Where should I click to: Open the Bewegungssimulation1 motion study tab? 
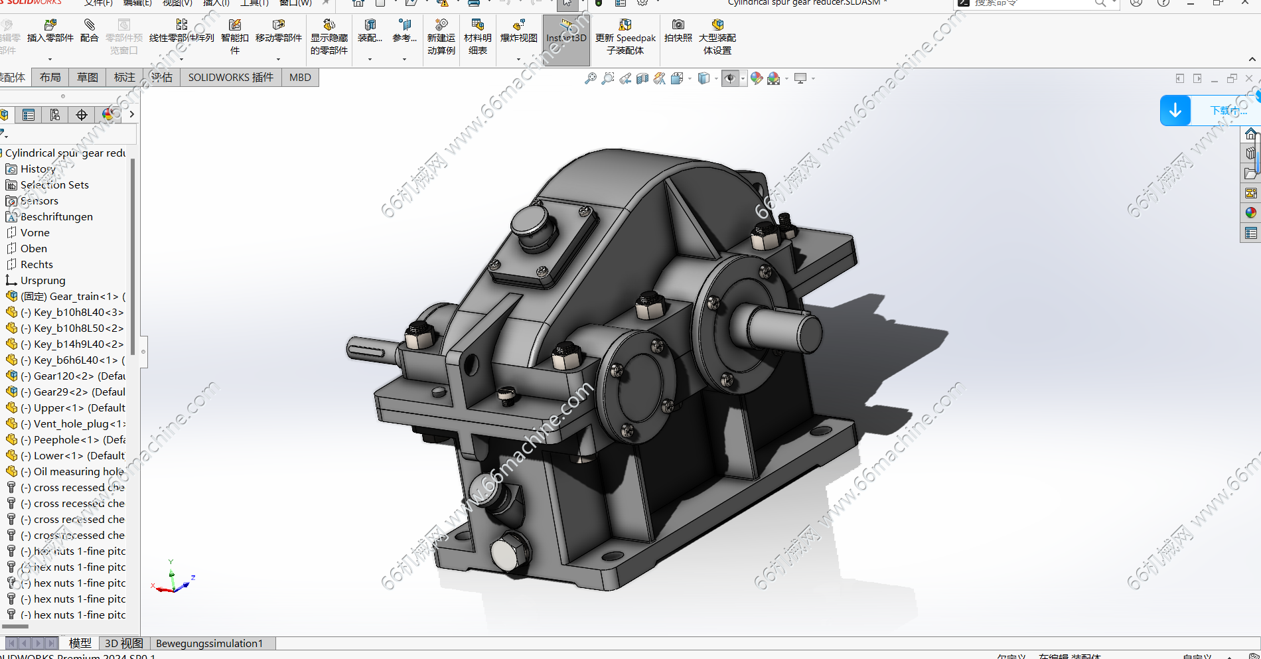(x=212, y=643)
